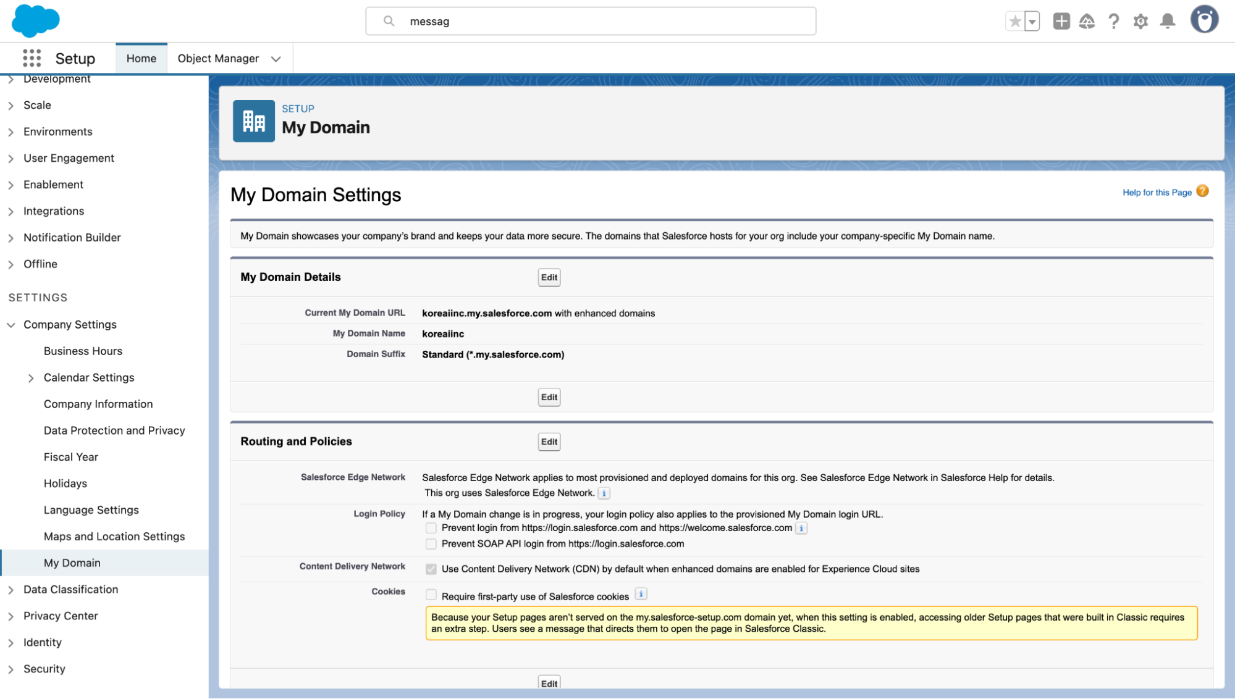Expand the User Engagement section
This screenshot has height=699, width=1235.
click(11, 159)
